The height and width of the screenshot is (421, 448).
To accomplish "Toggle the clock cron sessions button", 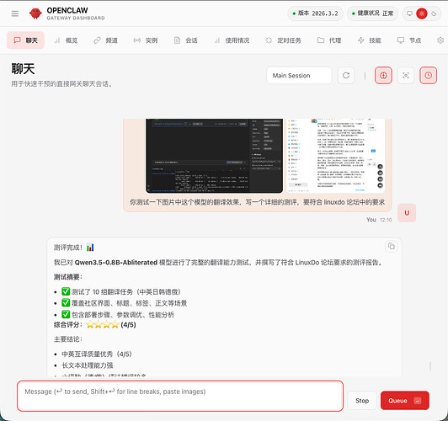I will click(x=428, y=76).
